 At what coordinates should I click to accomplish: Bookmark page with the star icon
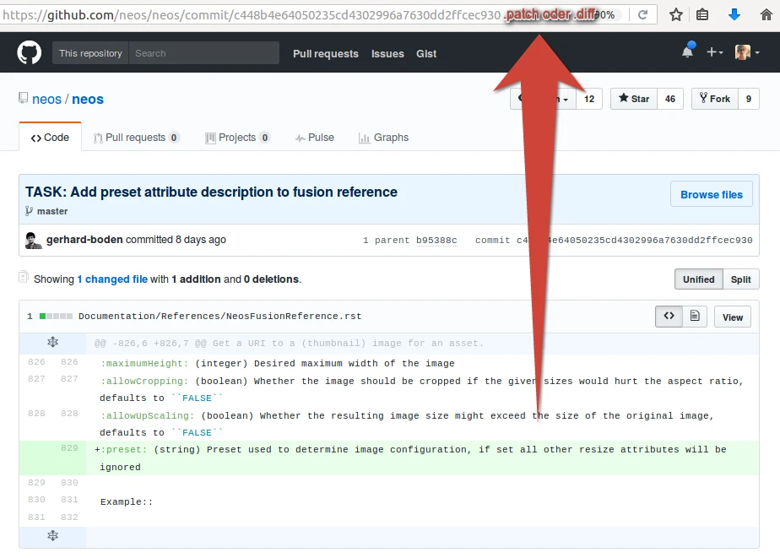pos(675,14)
